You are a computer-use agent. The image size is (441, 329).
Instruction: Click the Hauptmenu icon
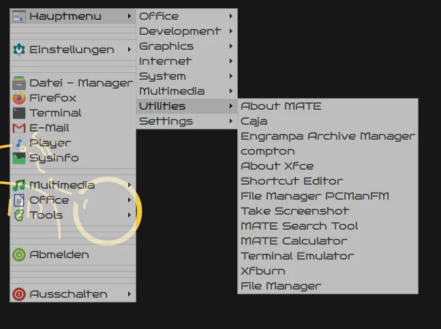[19, 16]
